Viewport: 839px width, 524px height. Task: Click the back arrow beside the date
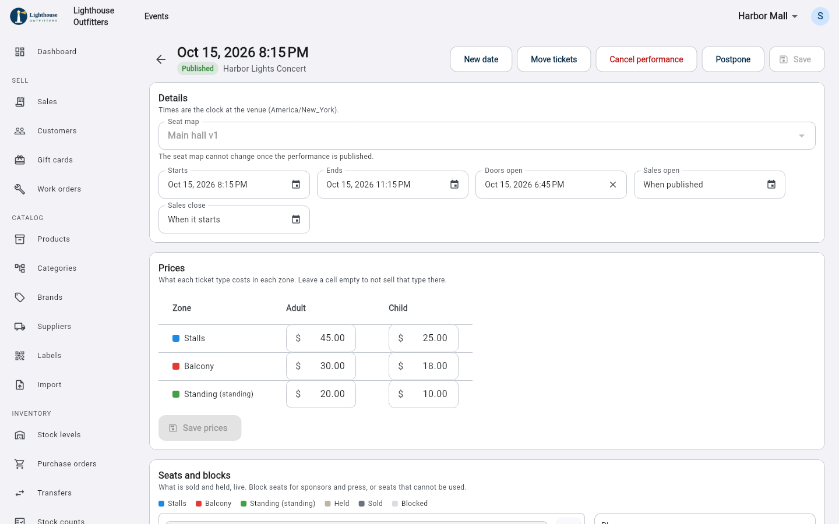click(x=161, y=59)
